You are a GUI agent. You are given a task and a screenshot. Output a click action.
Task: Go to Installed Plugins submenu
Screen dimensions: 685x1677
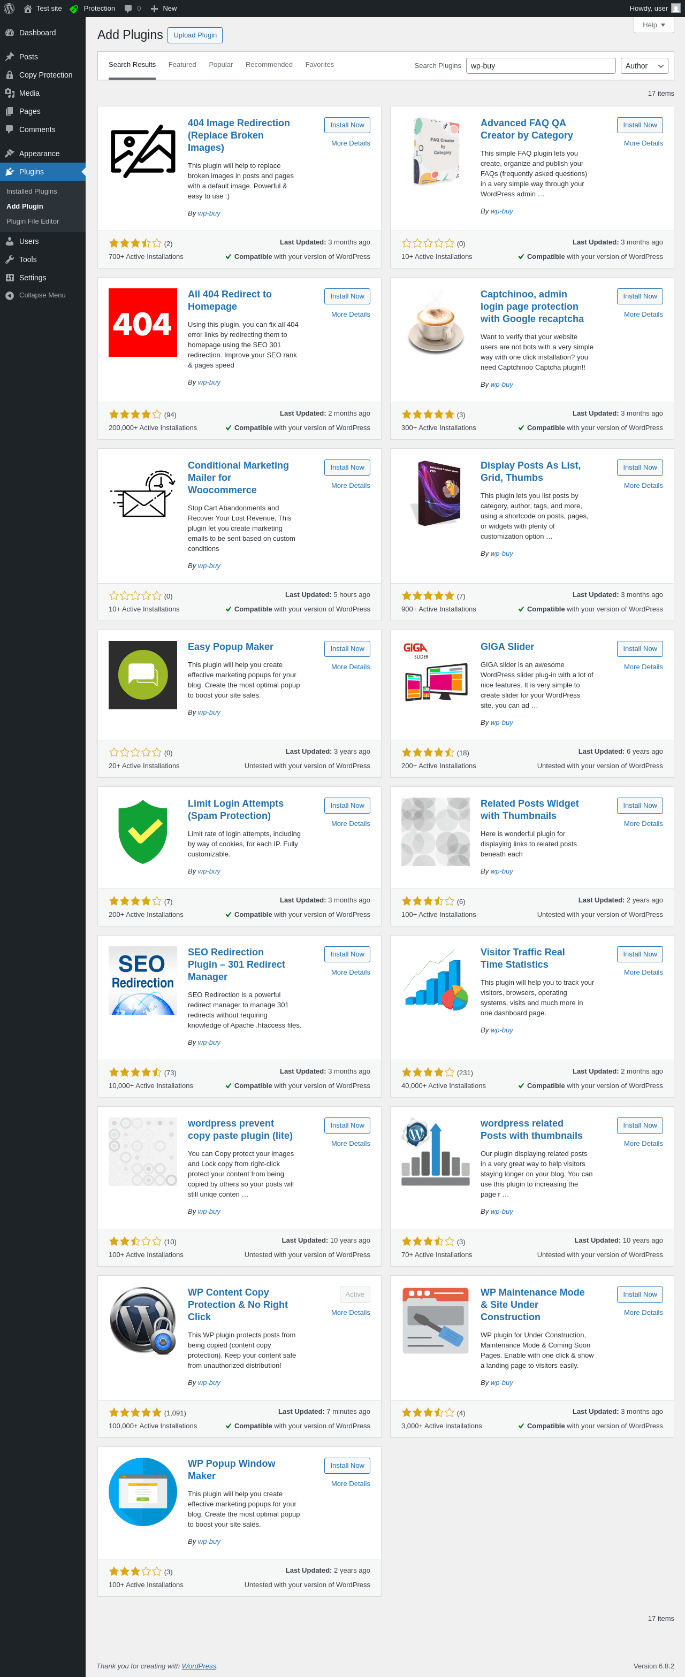tap(31, 192)
